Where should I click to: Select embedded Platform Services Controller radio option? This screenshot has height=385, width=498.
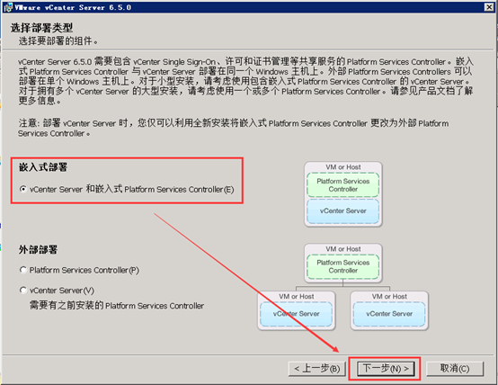tap(23, 189)
